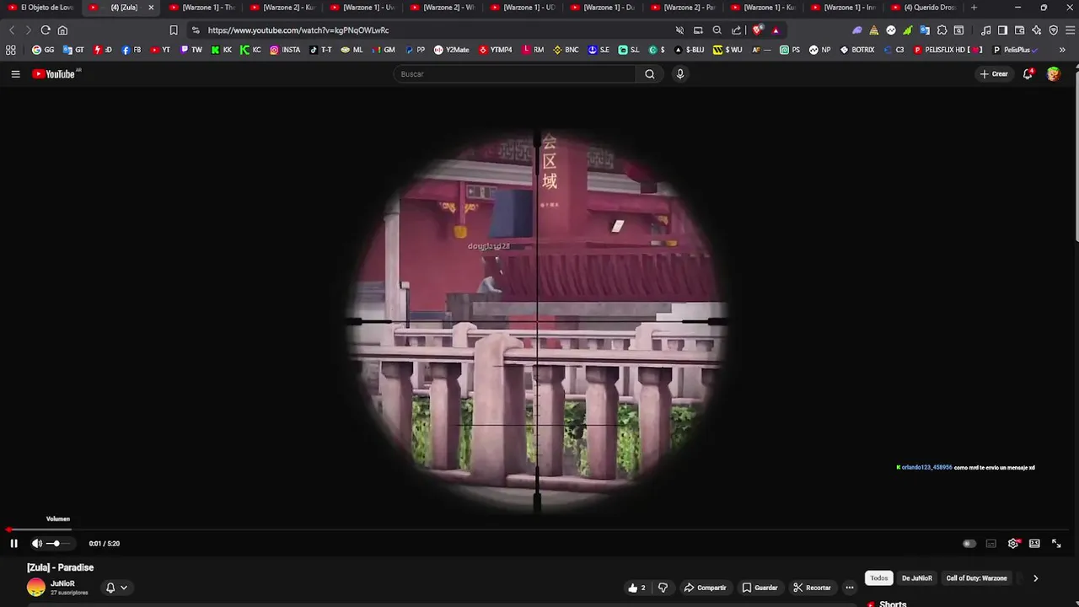1079x607 pixels.
Task: Switch to theater mode in player
Action: pos(1034,544)
